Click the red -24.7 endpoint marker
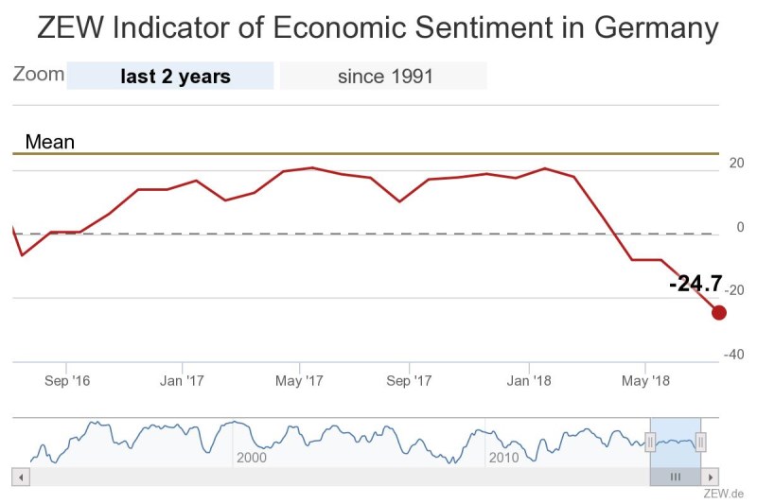This screenshot has height=504, width=757. [719, 313]
